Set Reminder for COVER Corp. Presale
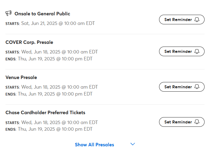This screenshot has height=152, width=213. [182, 51]
